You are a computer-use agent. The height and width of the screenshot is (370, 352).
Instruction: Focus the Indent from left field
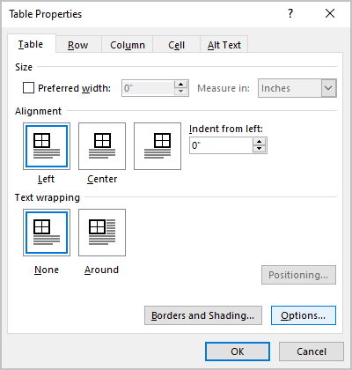(x=221, y=145)
